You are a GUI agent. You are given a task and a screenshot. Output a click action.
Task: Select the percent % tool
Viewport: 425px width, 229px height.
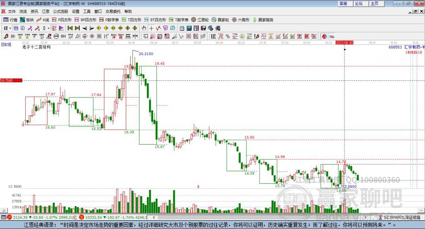tap(228, 36)
